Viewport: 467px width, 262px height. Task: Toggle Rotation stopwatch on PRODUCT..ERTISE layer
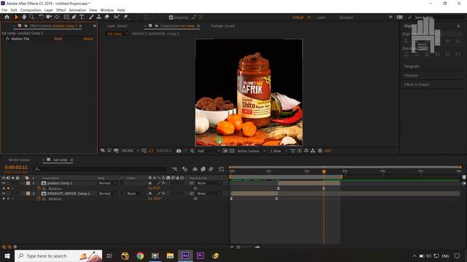tap(39, 199)
